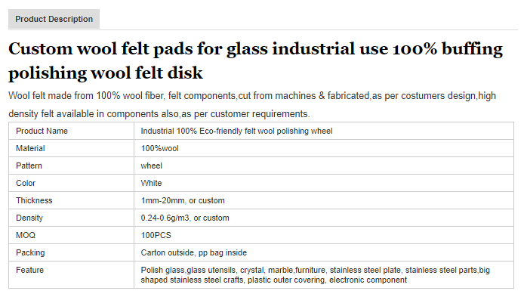The height and width of the screenshot is (294, 527).
Task: Click the wool felt description paragraph
Action: (x=252, y=104)
